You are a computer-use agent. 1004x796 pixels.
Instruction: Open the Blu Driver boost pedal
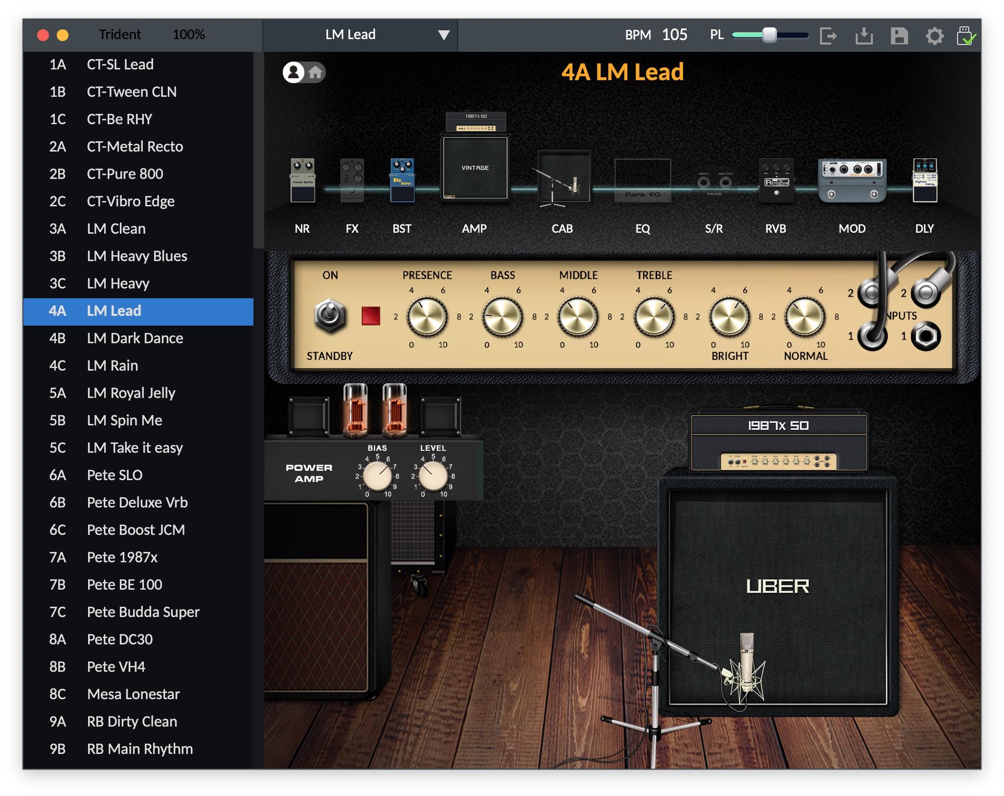pos(402,181)
